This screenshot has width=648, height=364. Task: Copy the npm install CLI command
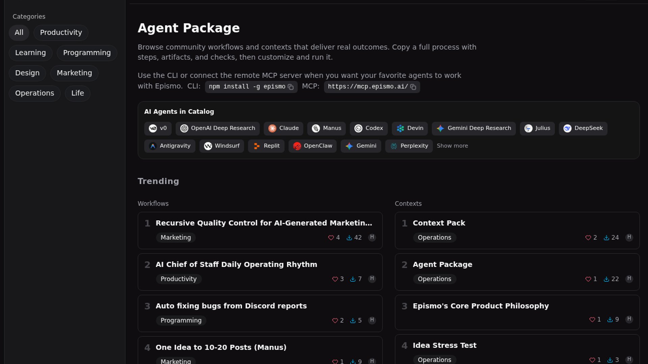pyautogui.click(x=291, y=87)
